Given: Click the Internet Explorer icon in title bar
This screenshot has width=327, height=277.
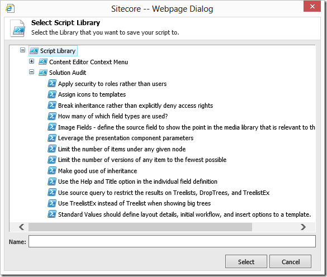Looking at the screenshot, I should (10, 8).
